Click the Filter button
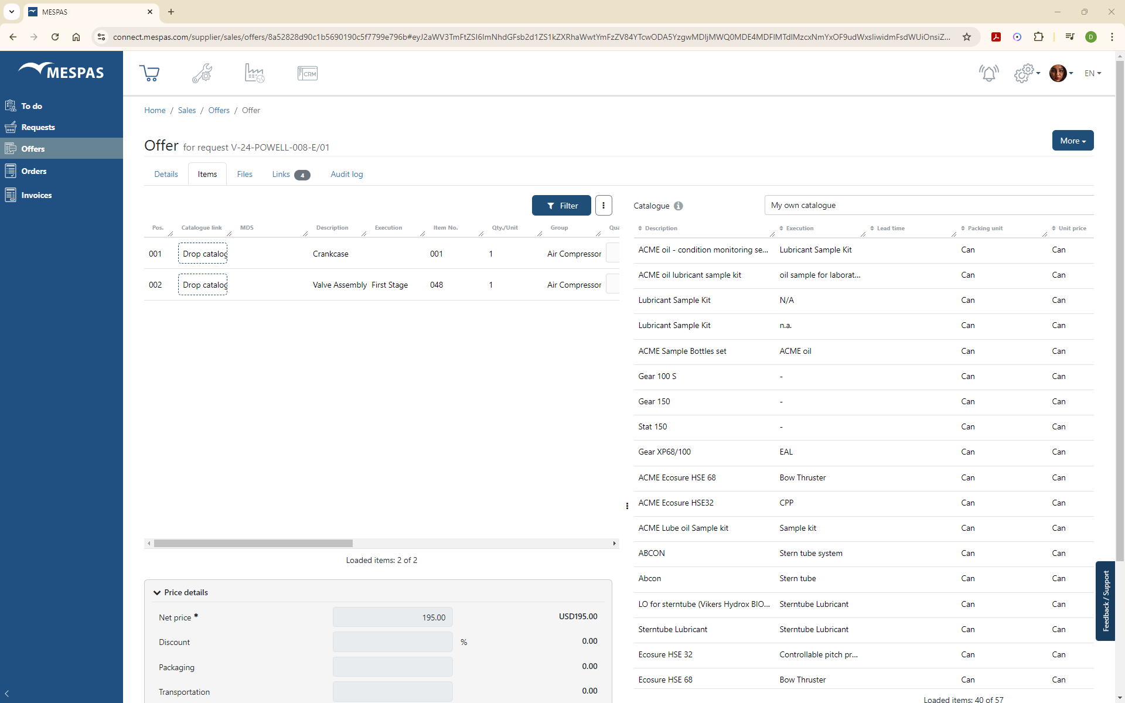The width and height of the screenshot is (1125, 703). 561,206
